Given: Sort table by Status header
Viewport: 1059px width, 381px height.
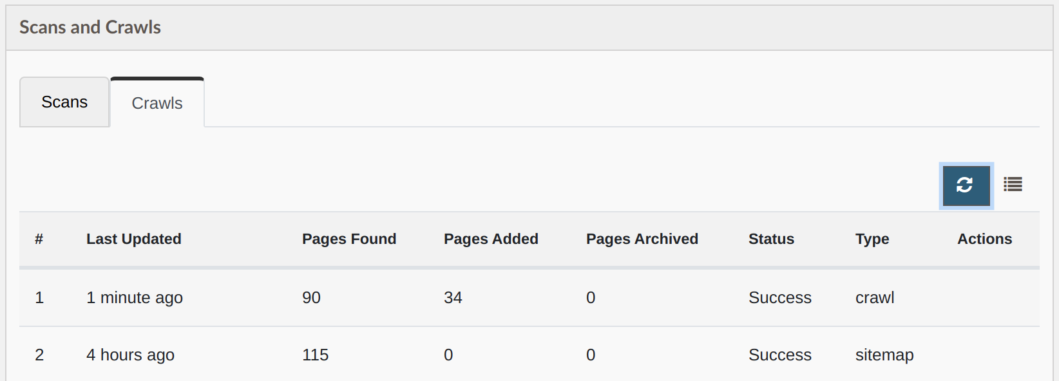Looking at the screenshot, I should pos(771,239).
